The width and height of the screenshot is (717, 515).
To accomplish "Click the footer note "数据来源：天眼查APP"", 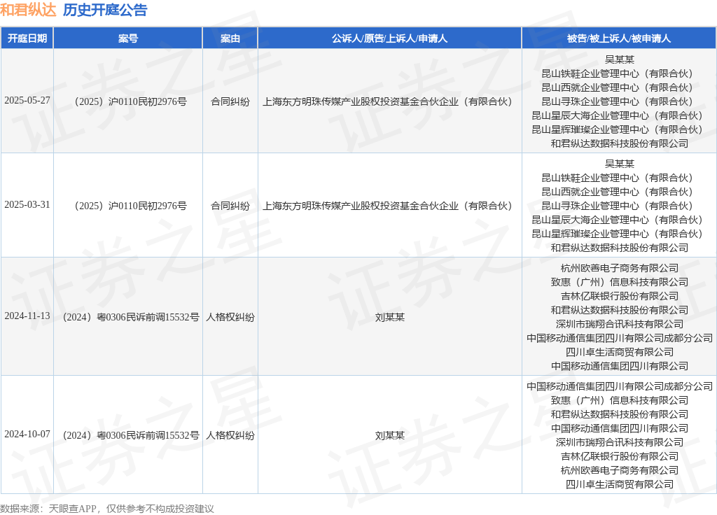I will 48,509.
